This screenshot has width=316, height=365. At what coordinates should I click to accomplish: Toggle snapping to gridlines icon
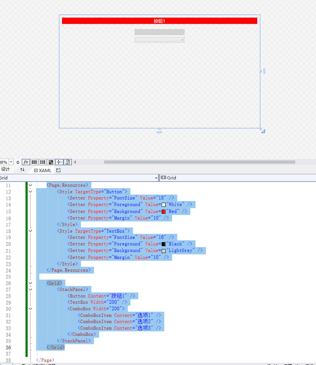[x=43, y=162]
